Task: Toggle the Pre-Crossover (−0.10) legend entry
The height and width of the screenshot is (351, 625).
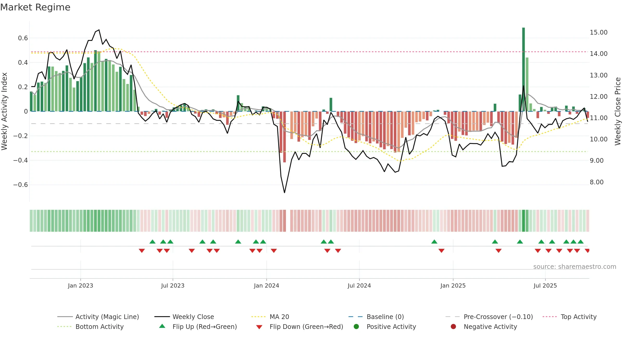Action: [x=489, y=317]
